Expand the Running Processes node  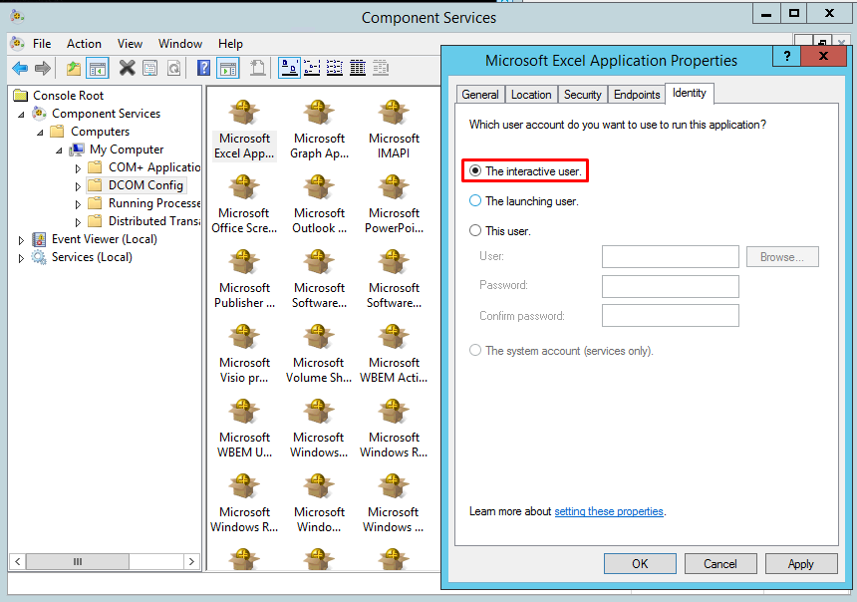coord(78,204)
